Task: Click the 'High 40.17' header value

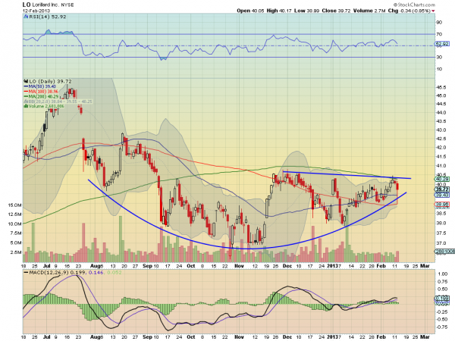Action: pos(278,11)
